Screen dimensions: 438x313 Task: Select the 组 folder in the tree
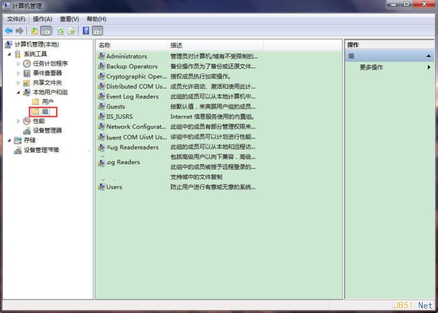(45, 112)
